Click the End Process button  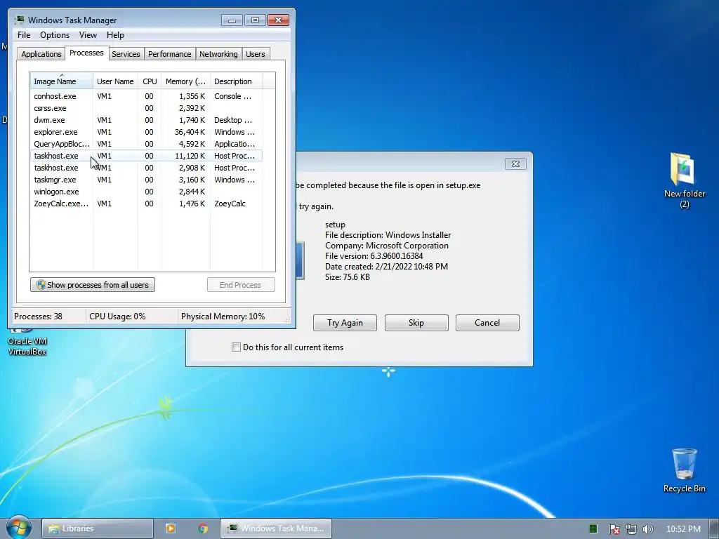241,285
